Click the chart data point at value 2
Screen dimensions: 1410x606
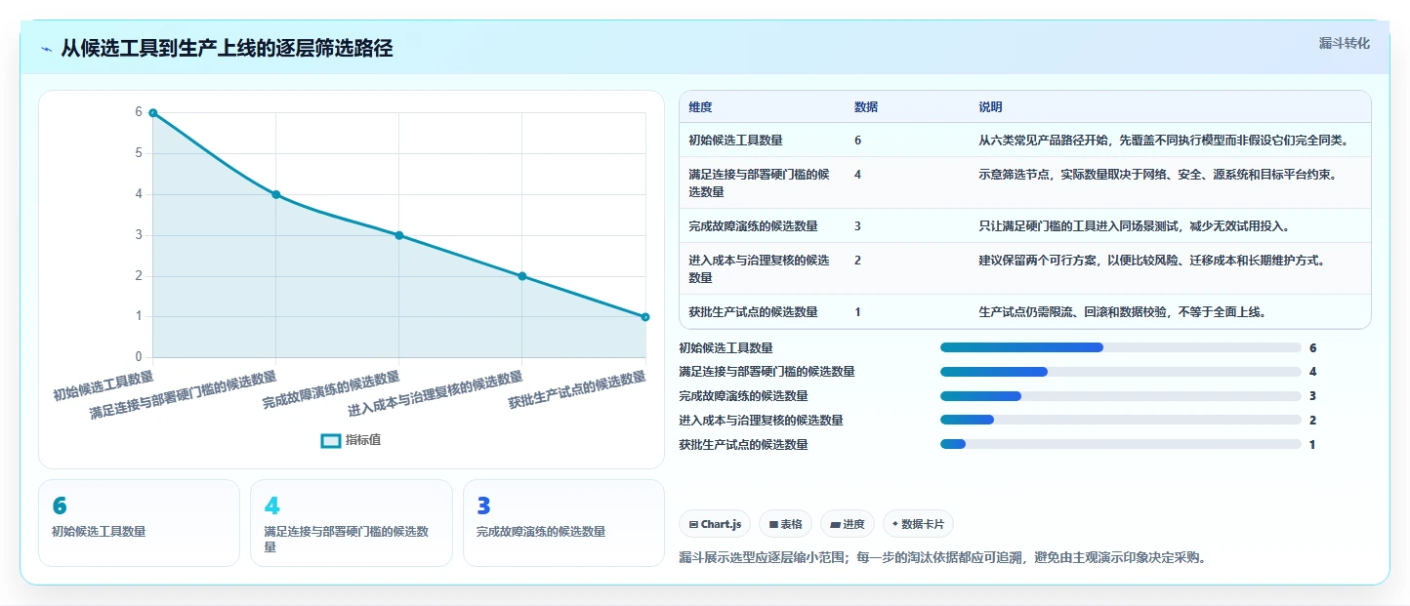tap(522, 276)
